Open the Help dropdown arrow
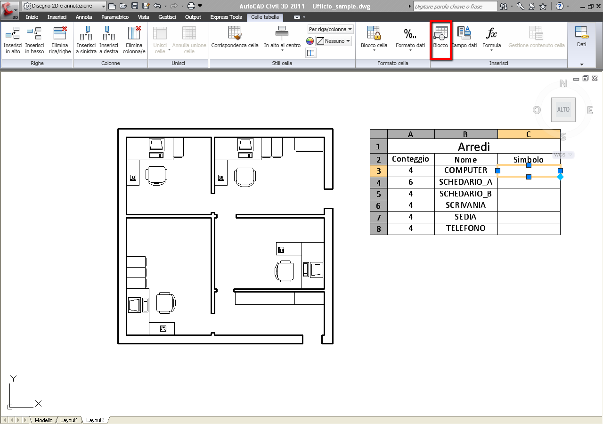Viewport: 603px width, 424px height. [568, 6]
